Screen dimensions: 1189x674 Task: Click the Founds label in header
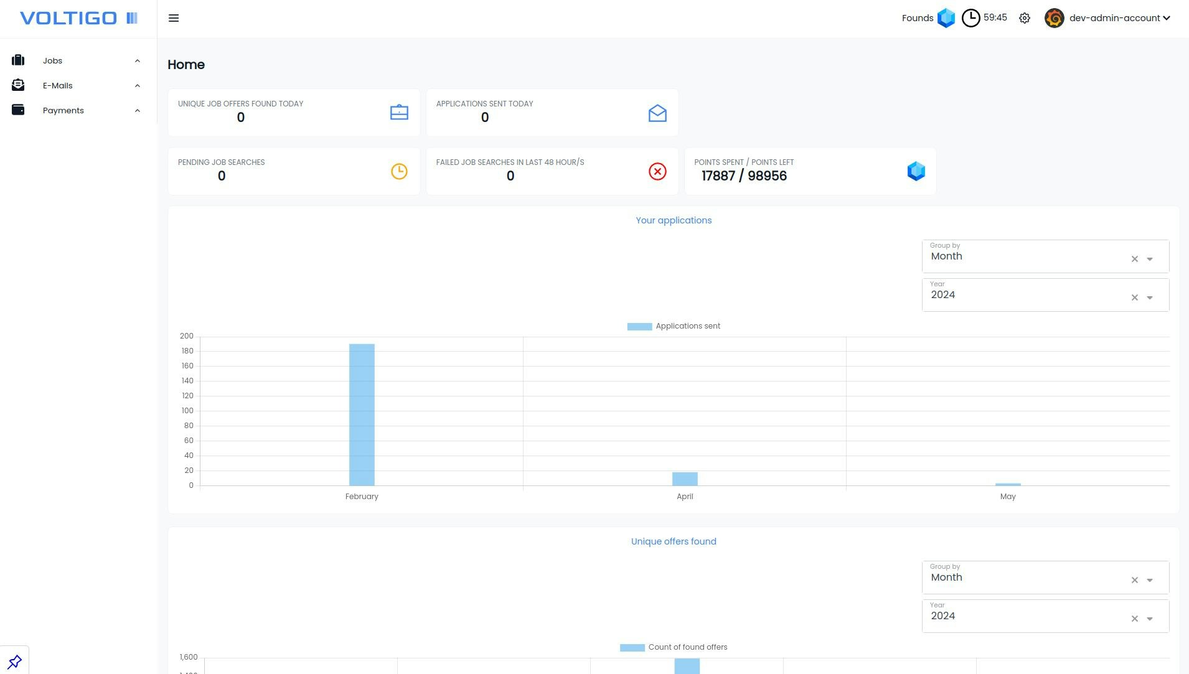click(x=918, y=18)
